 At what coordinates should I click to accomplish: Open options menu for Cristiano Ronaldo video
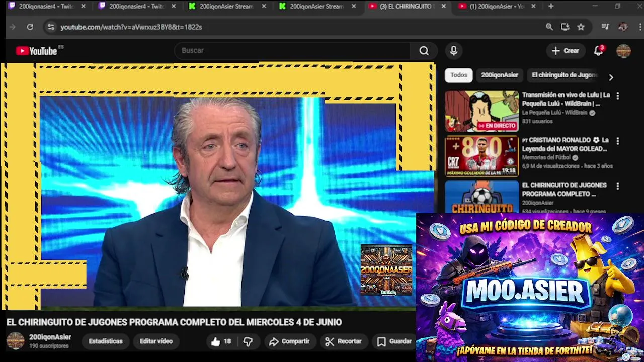(617, 141)
